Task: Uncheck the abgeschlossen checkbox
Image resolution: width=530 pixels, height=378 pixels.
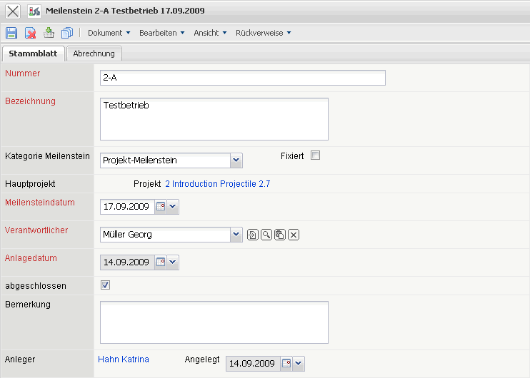Action: [x=105, y=285]
